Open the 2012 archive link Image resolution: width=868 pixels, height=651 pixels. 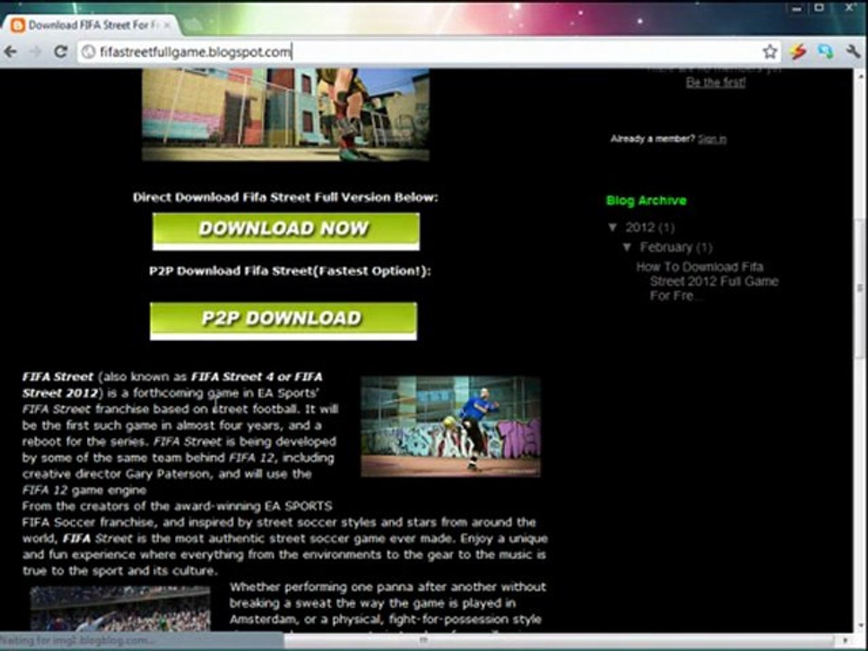coord(640,227)
